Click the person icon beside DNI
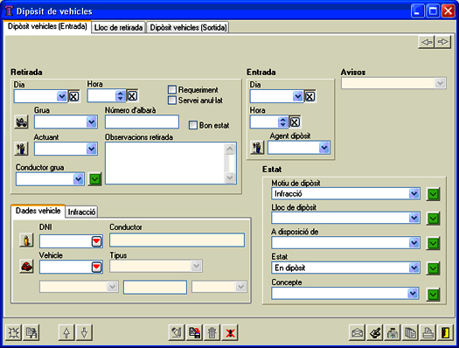This screenshot has height=348, width=459. [26, 240]
